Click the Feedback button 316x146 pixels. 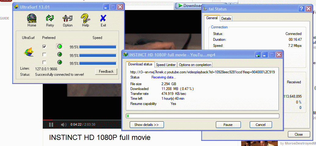click(x=106, y=71)
